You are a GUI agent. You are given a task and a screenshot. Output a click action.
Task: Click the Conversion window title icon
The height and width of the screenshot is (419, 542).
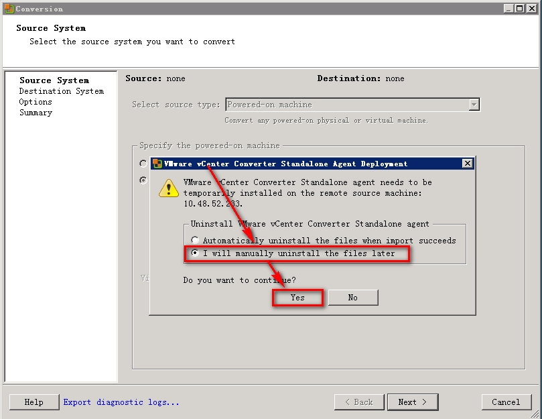pos(9,9)
